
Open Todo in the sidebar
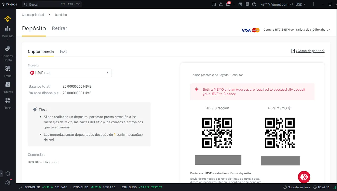(8, 104)
